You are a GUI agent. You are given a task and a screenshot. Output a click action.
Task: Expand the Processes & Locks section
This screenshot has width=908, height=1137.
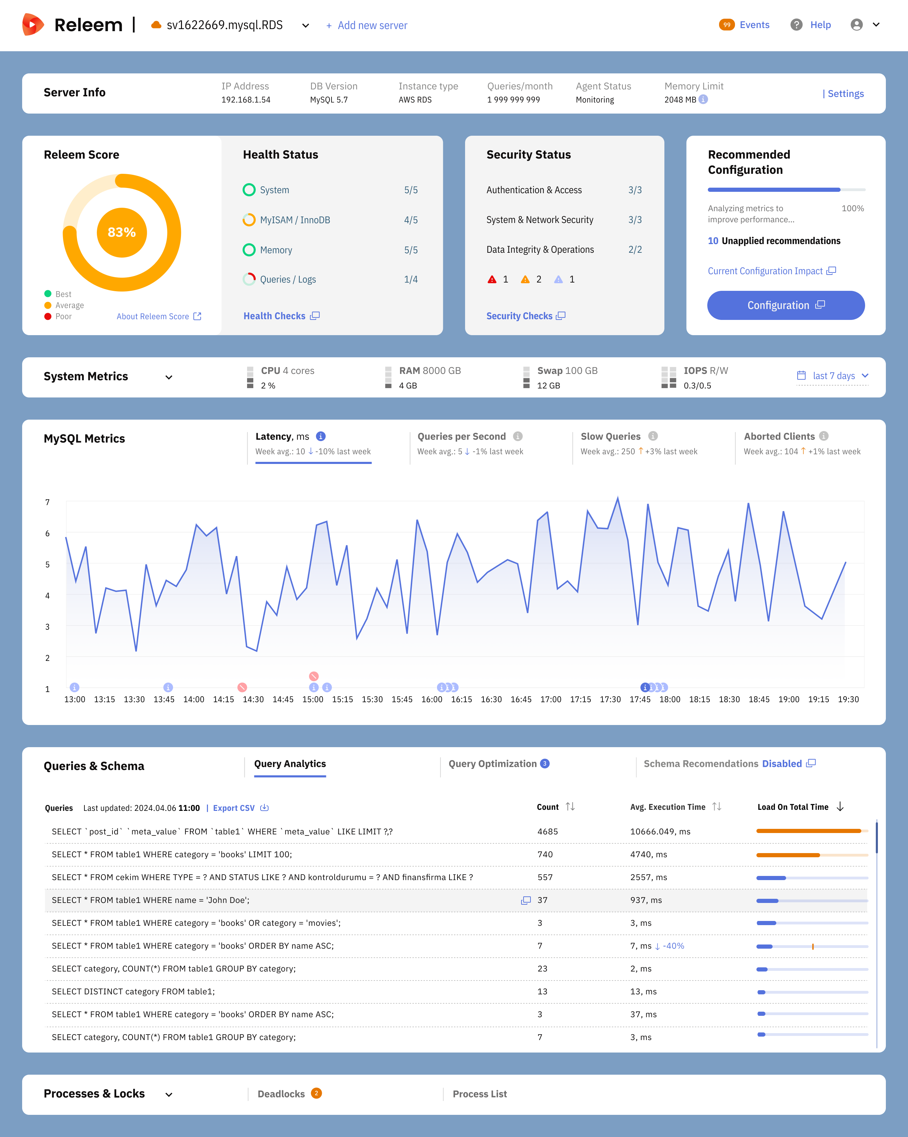pos(169,1094)
